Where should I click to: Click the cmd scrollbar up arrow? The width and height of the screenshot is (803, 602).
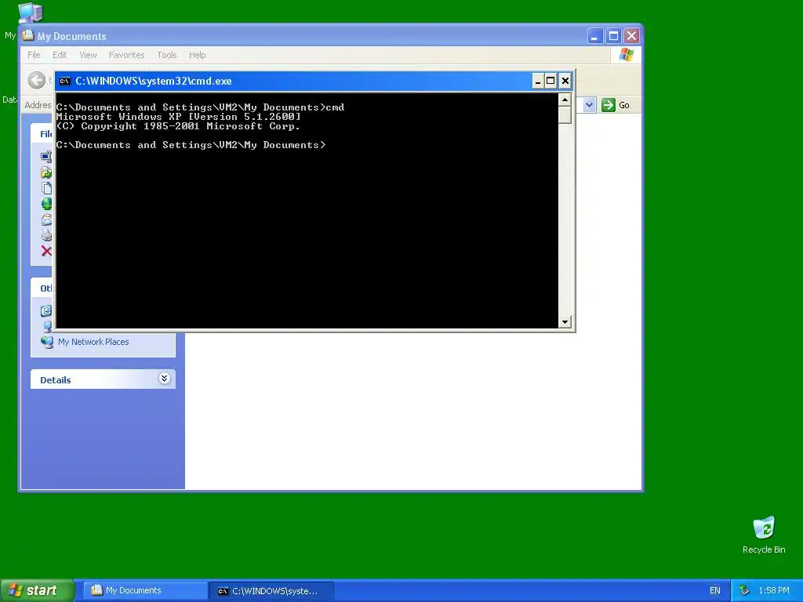[565, 100]
